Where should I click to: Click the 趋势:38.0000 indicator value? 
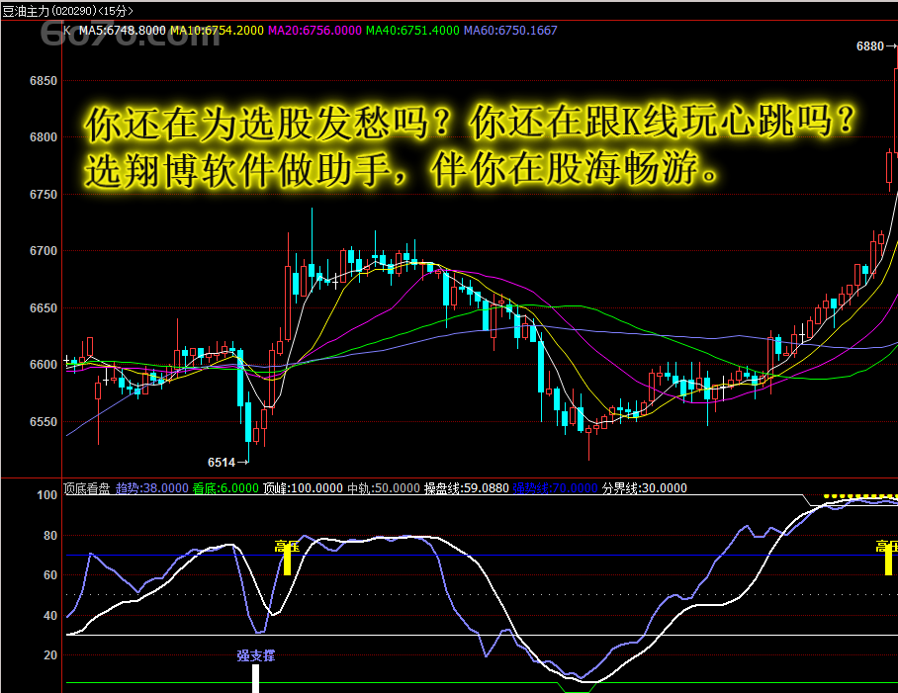(x=151, y=488)
